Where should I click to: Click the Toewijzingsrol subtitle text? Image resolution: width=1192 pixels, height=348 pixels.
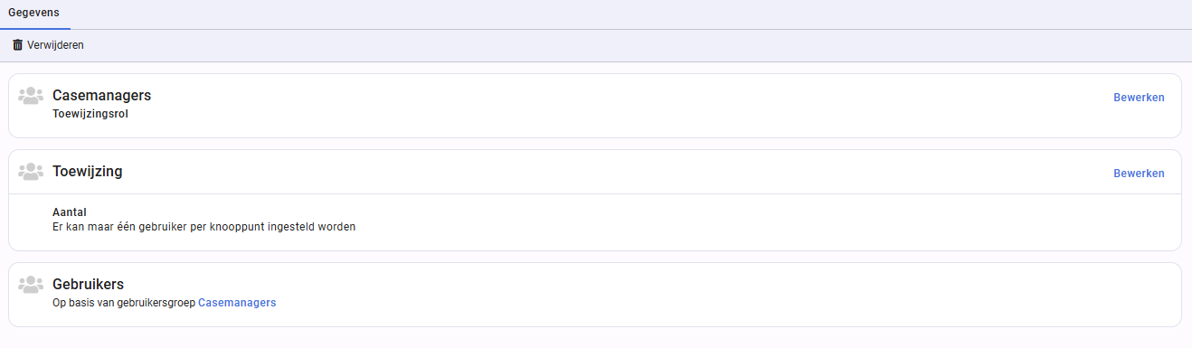pyautogui.click(x=90, y=114)
